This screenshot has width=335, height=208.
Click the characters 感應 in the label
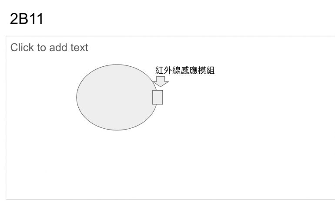click(189, 70)
